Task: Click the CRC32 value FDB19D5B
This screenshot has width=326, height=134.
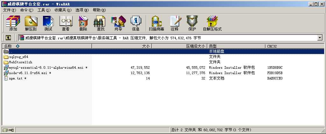Action: coord(275,73)
